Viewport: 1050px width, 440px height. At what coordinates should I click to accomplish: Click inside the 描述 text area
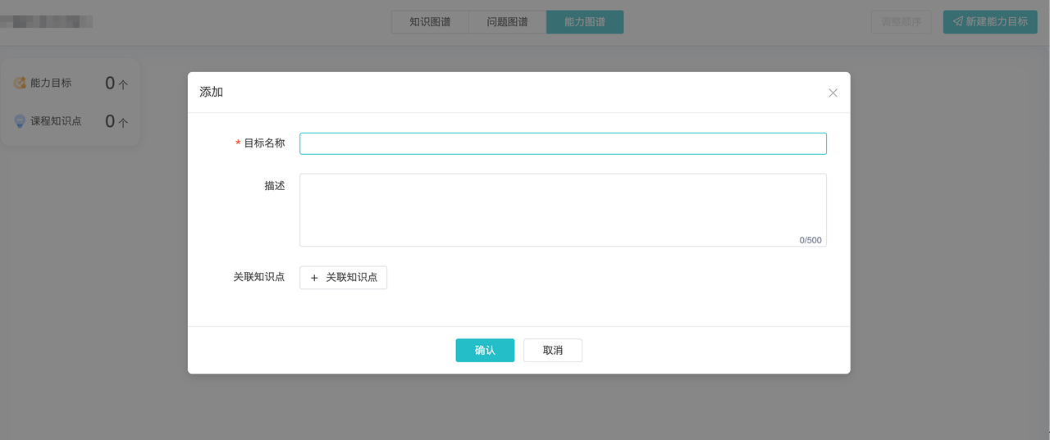tap(563, 205)
